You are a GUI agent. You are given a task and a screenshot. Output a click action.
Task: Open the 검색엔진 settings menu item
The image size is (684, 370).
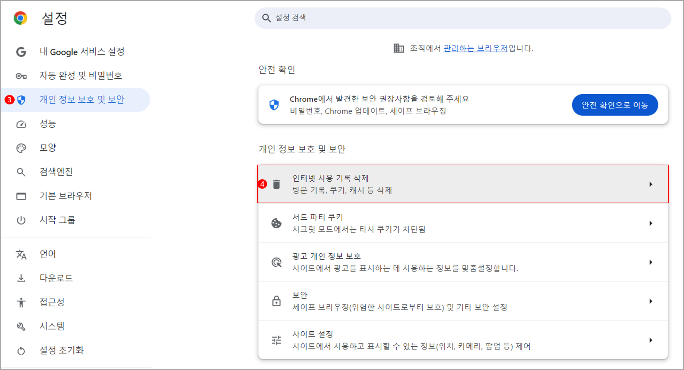tap(56, 172)
